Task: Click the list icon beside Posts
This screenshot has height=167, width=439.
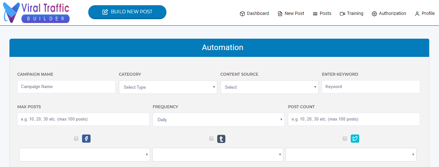Action: pyautogui.click(x=315, y=14)
